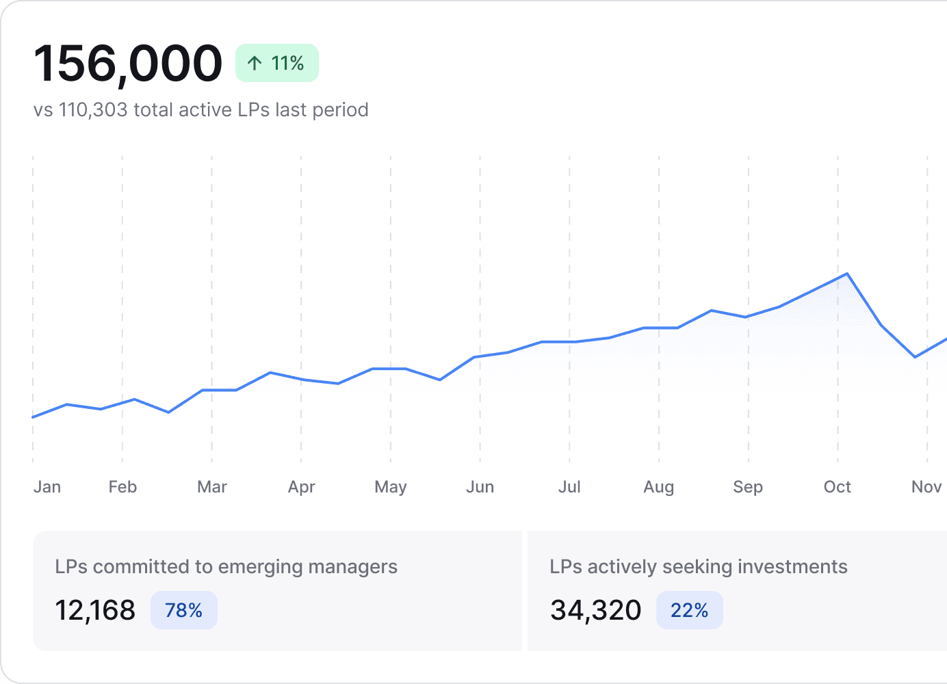Screen dimensions: 947x684
Task: Select the Nov label on the axis
Action: click(x=926, y=487)
